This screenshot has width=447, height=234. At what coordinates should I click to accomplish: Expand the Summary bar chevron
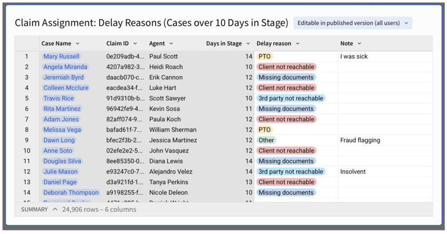(55, 210)
